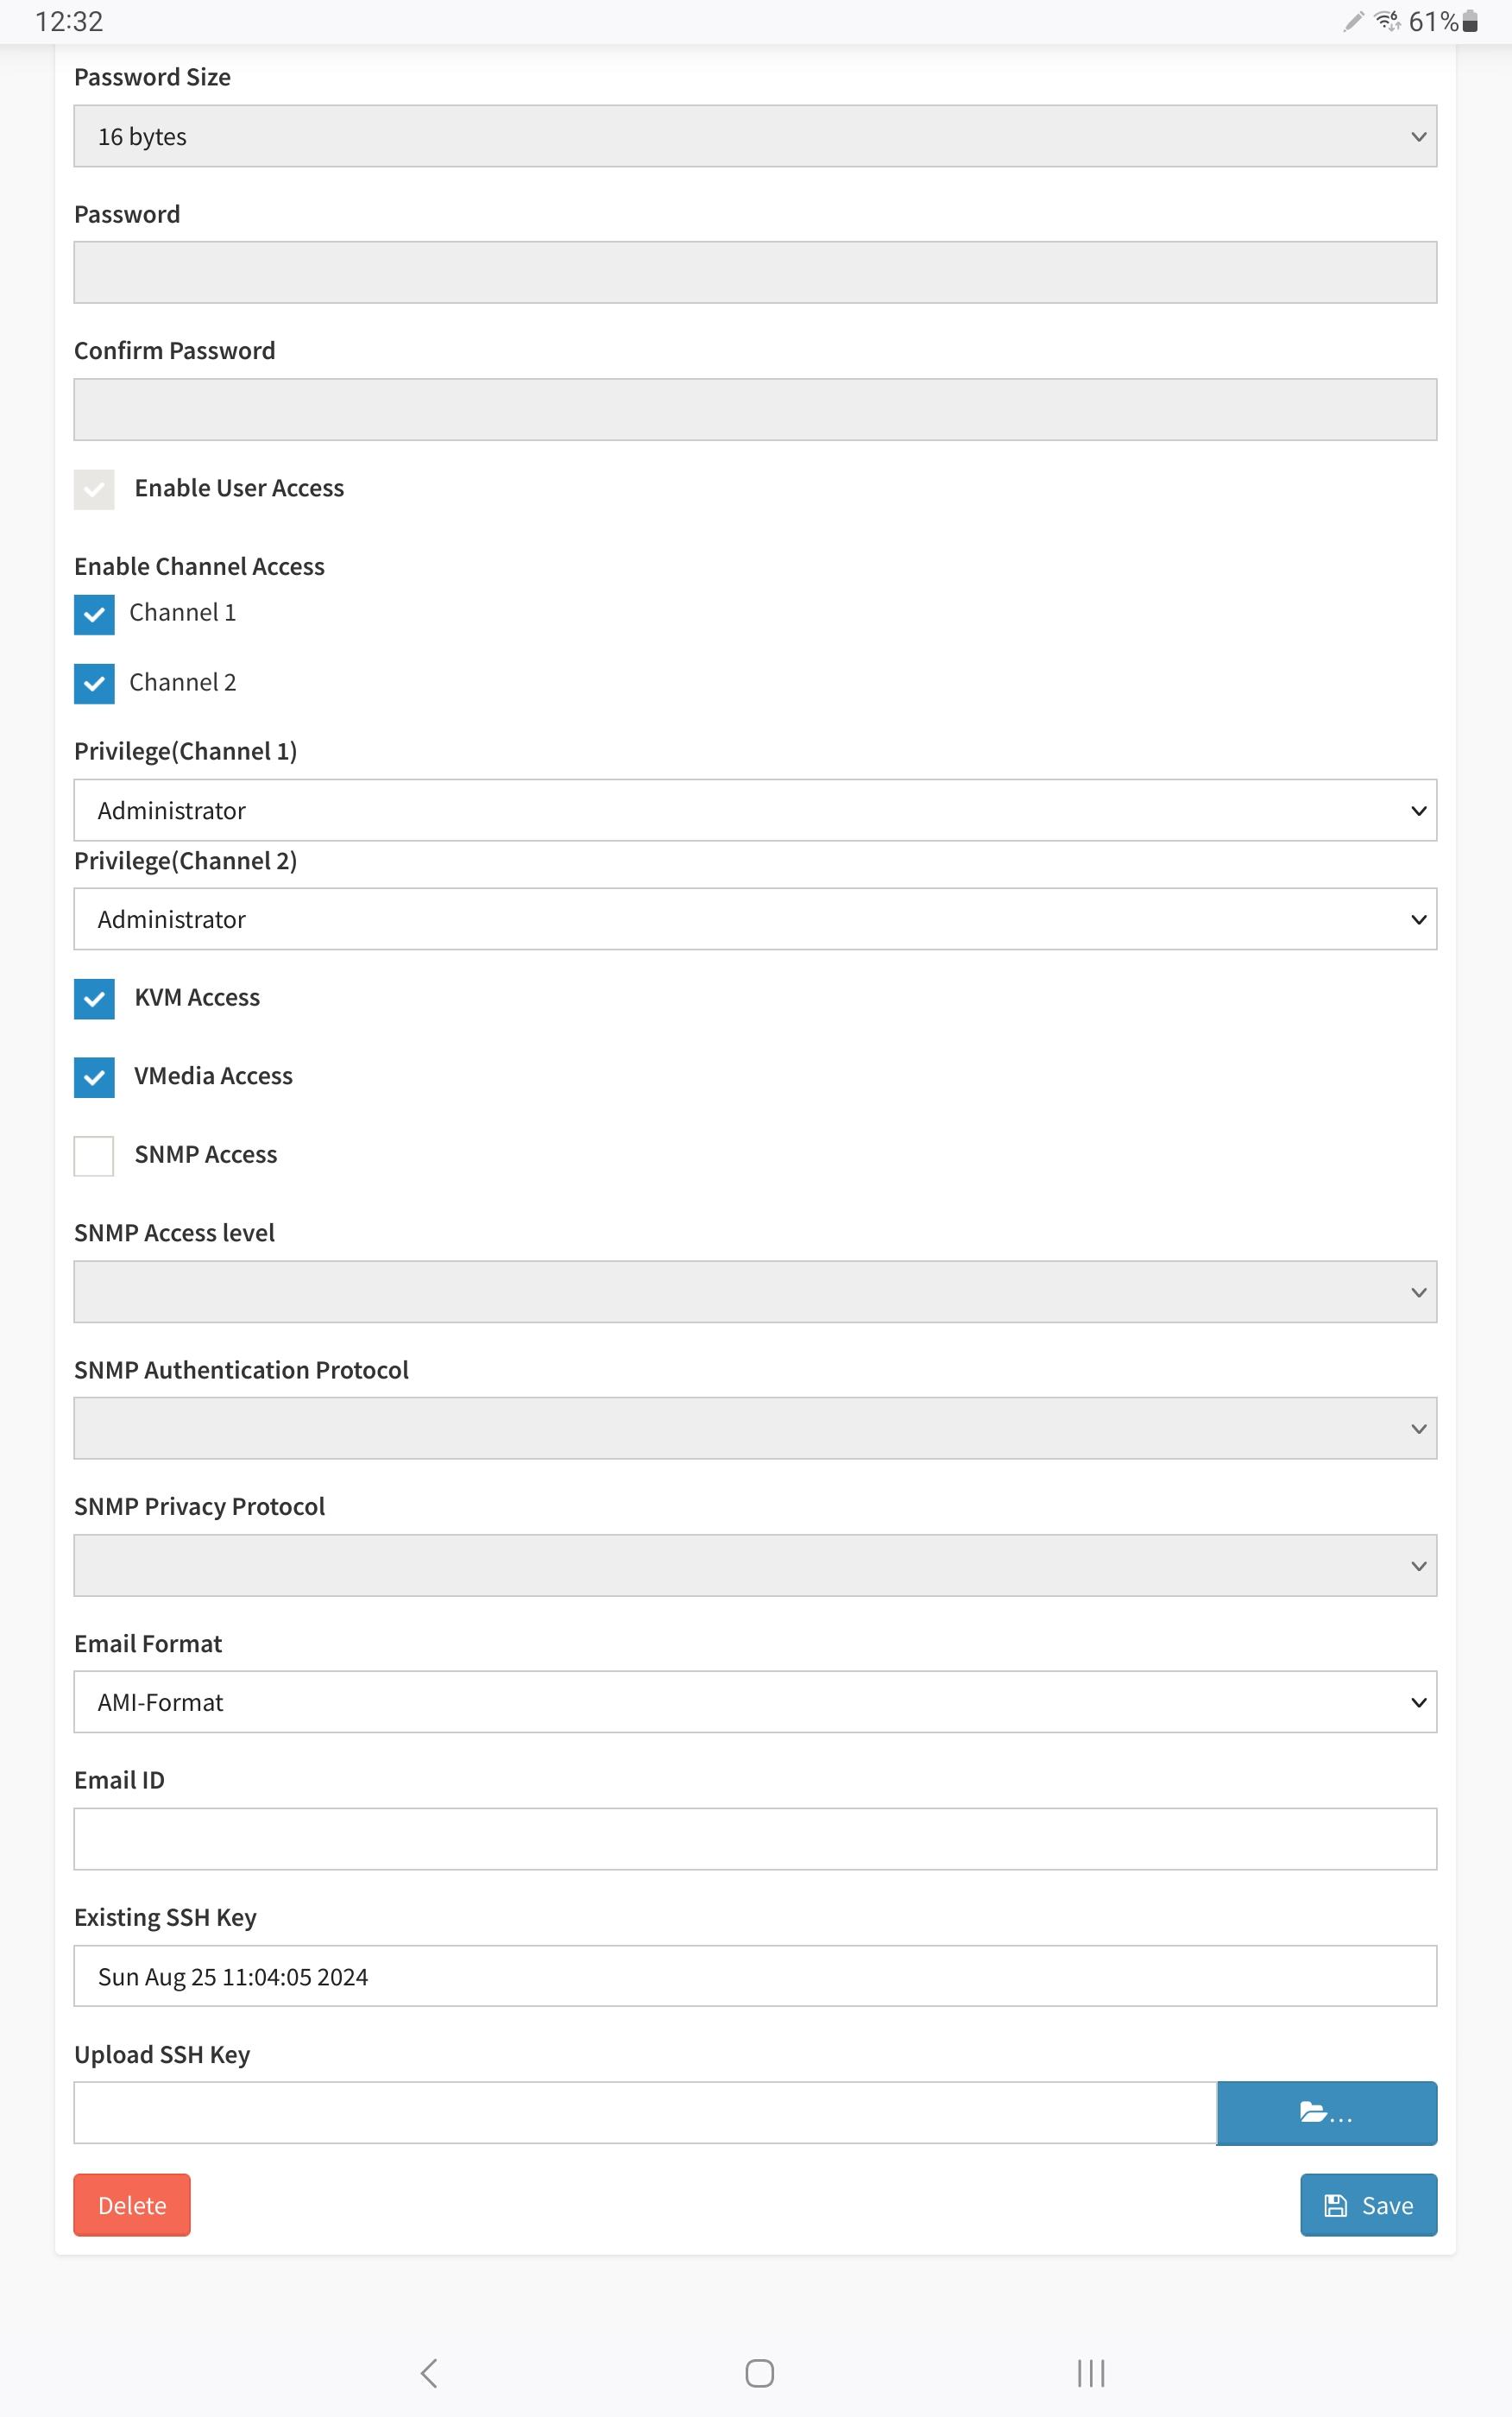Open the Email Format dropdown
This screenshot has width=1512, height=2417.
tap(755, 1702)
